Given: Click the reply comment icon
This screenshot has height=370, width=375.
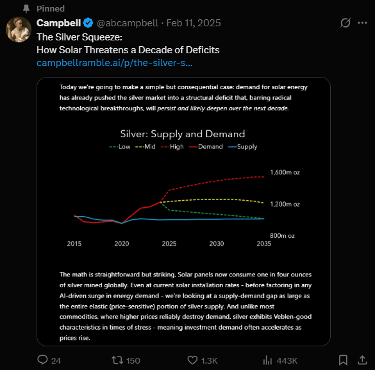Looking at the screenshot, I should (42, 360).
